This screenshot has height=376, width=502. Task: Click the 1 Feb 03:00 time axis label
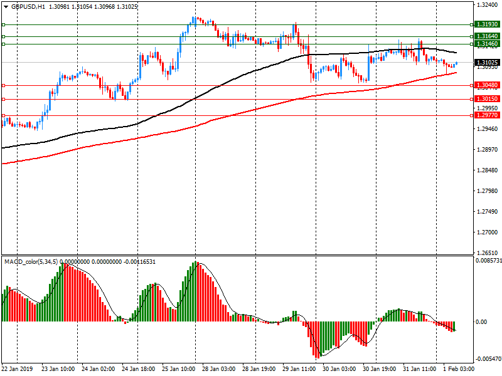457,370
